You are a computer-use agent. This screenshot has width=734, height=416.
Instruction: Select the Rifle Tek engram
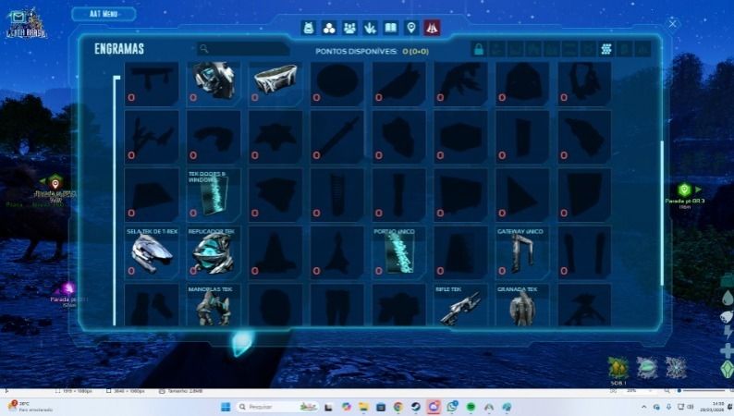pyautogui.click(x=459, y=307)
